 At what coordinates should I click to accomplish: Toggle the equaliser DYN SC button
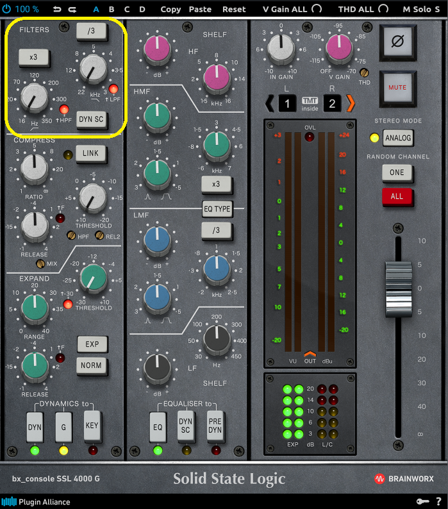(186, 426)
